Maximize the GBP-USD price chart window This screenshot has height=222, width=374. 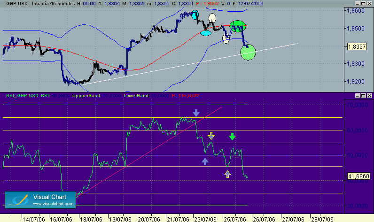click(363, 4)
